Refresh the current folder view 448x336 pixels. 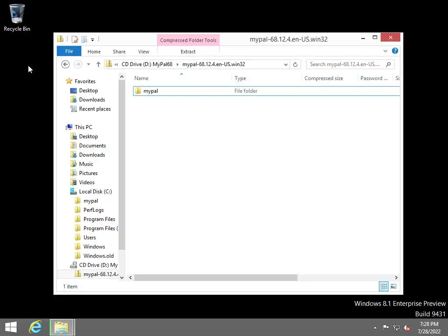(x=295, y=65)
